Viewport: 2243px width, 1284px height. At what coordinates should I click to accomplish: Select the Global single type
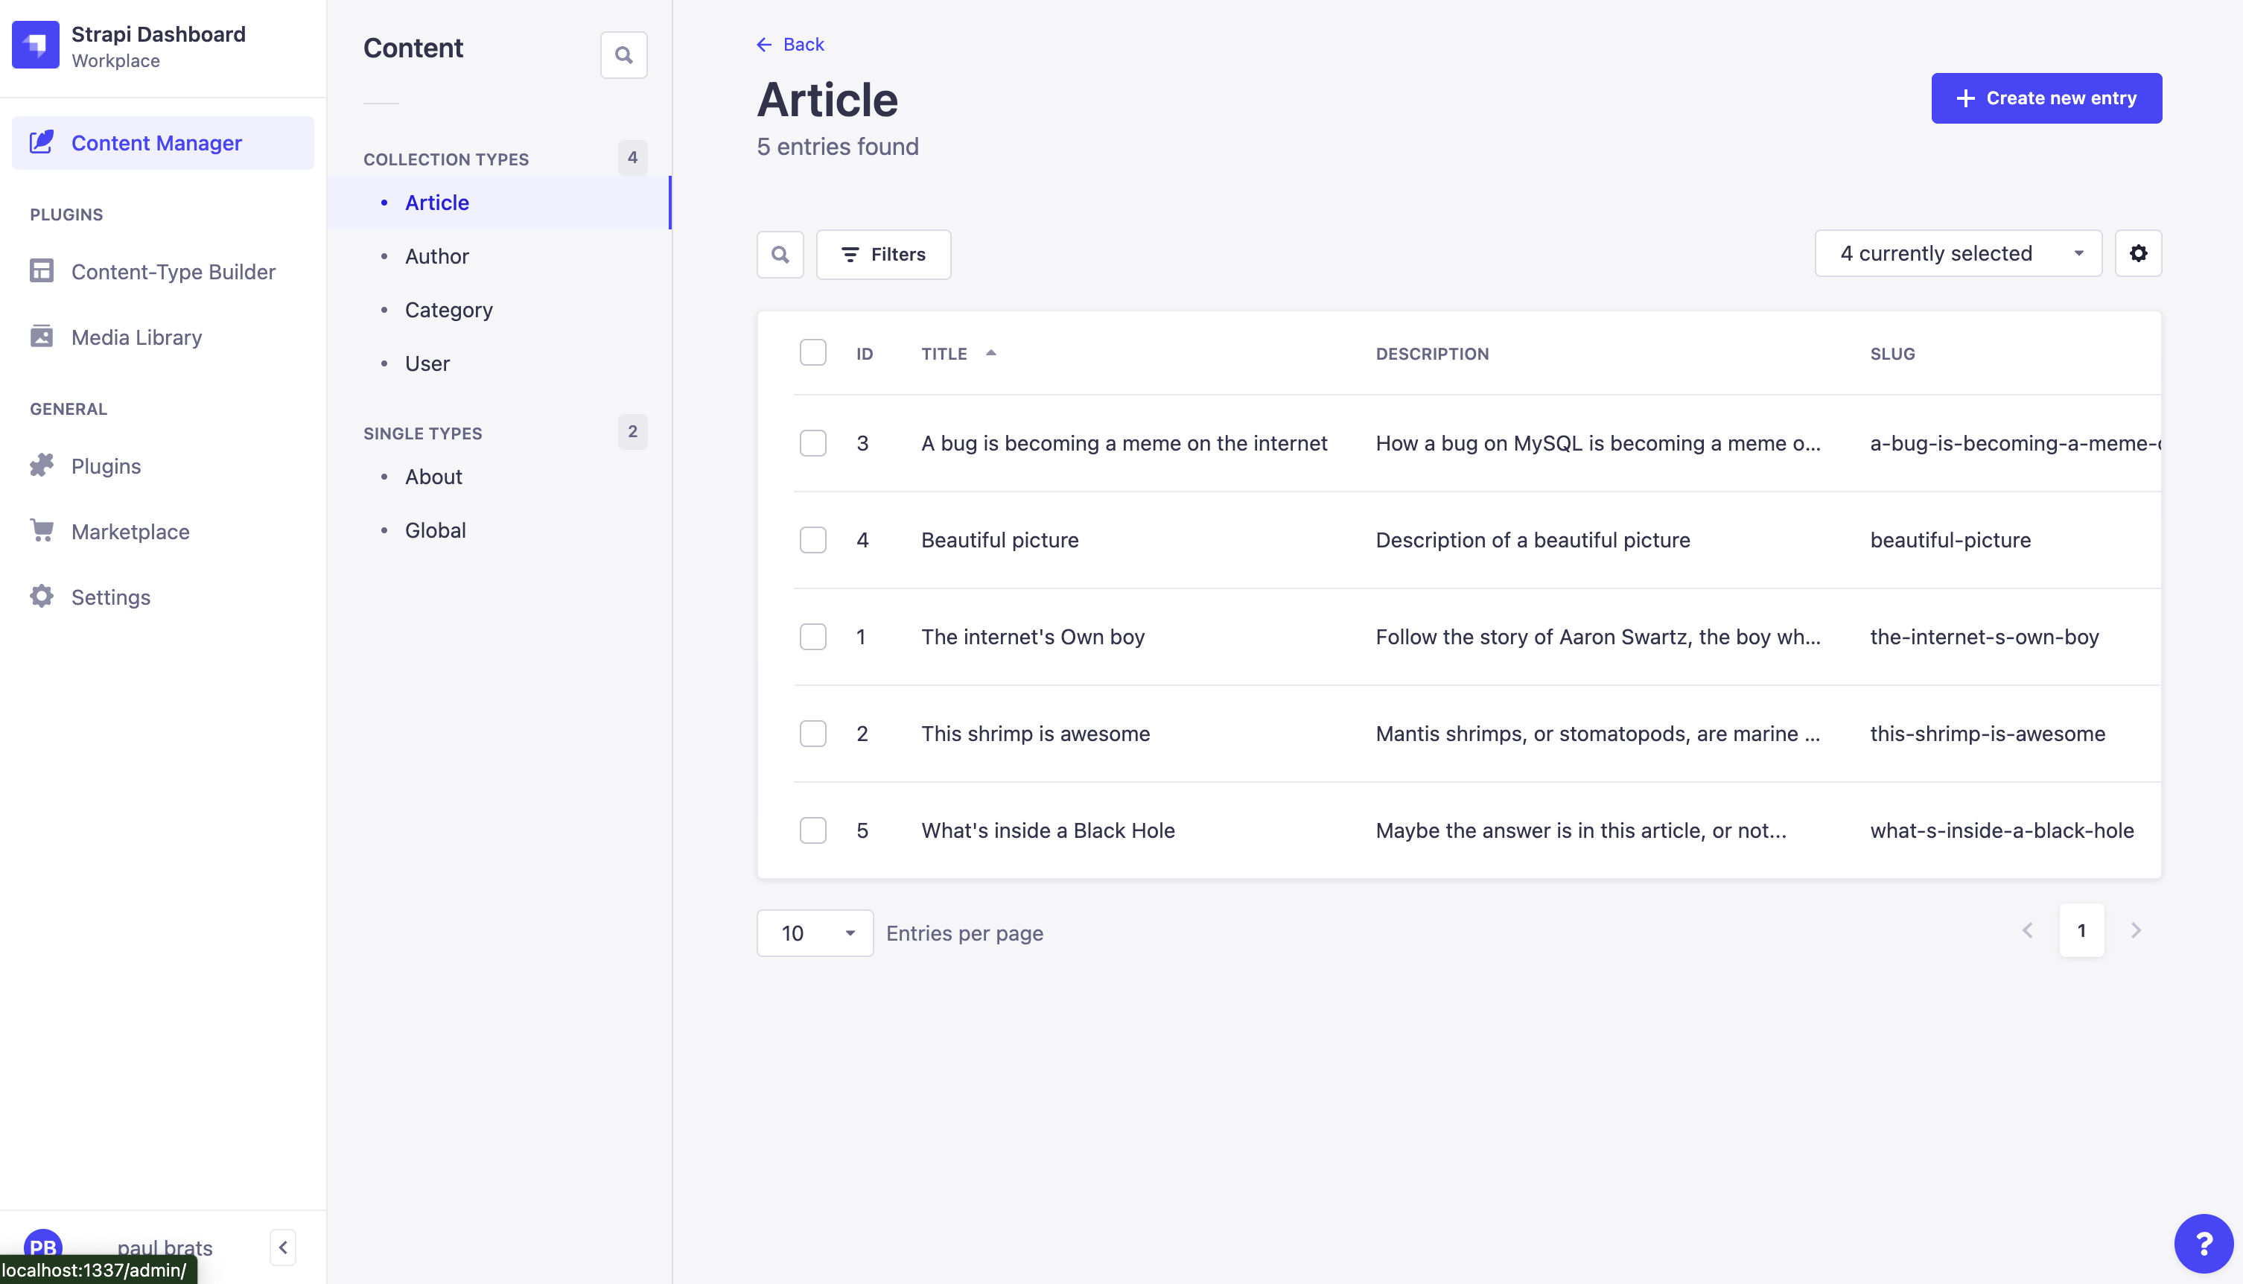[435, 531]
